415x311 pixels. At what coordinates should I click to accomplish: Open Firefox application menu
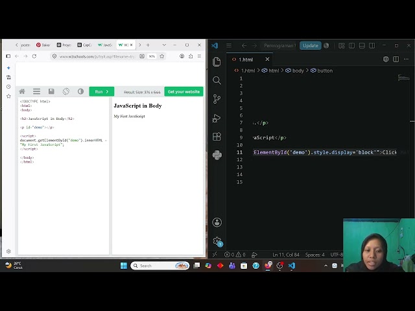[199, 56]
